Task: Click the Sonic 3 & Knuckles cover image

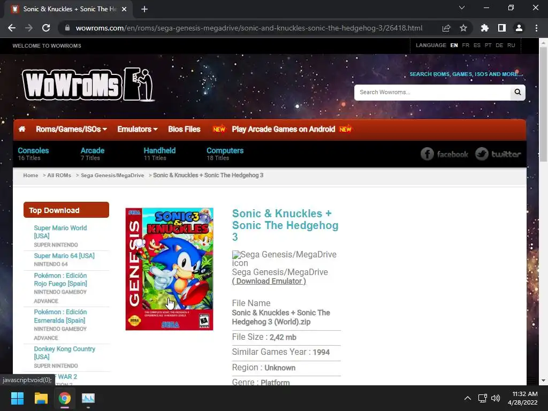Action: click(169, 269)
